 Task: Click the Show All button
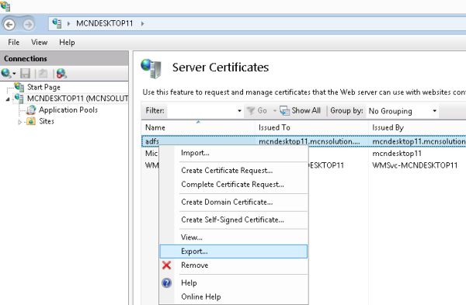click(x=301, y=111)
